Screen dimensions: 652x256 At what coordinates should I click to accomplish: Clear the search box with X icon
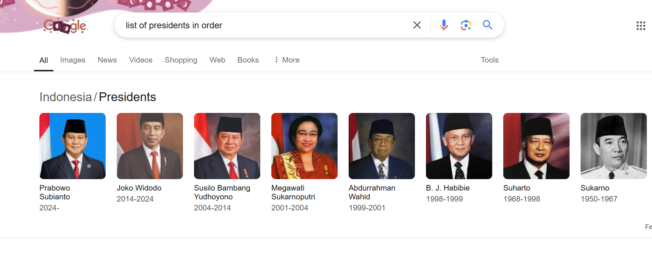[x=417, y=25]
